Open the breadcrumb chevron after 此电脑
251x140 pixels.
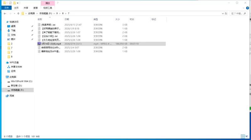(37, 13)
